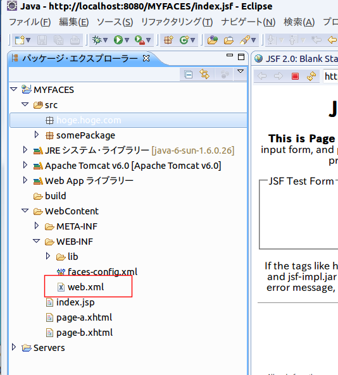Viewport: 338px width, 375px height.
Task: Select the build folder
Action: coord(50,196)
